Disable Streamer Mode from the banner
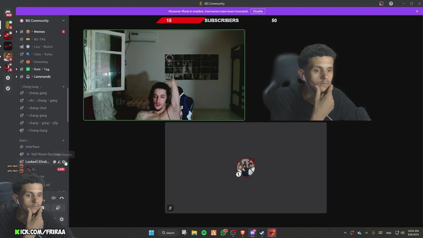Viewport: 423px width, 238px height. point(258,11)
